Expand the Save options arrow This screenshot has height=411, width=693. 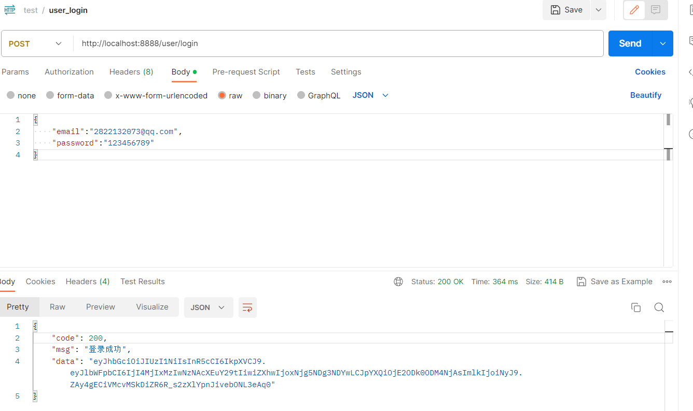click(598, 10)
